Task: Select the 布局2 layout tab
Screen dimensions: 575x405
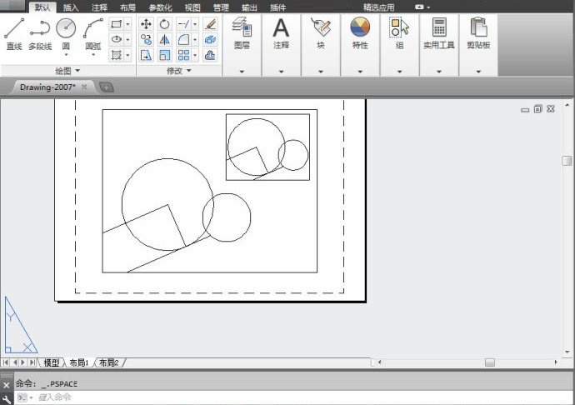Action: (109, 363)
